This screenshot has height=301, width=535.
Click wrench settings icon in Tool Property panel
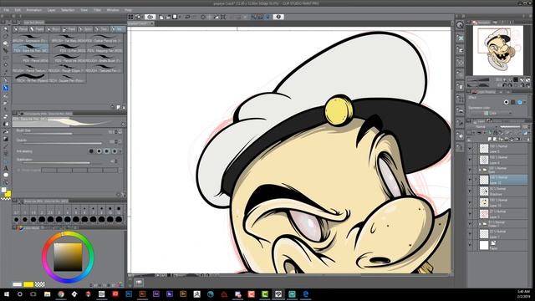point(123,195)
